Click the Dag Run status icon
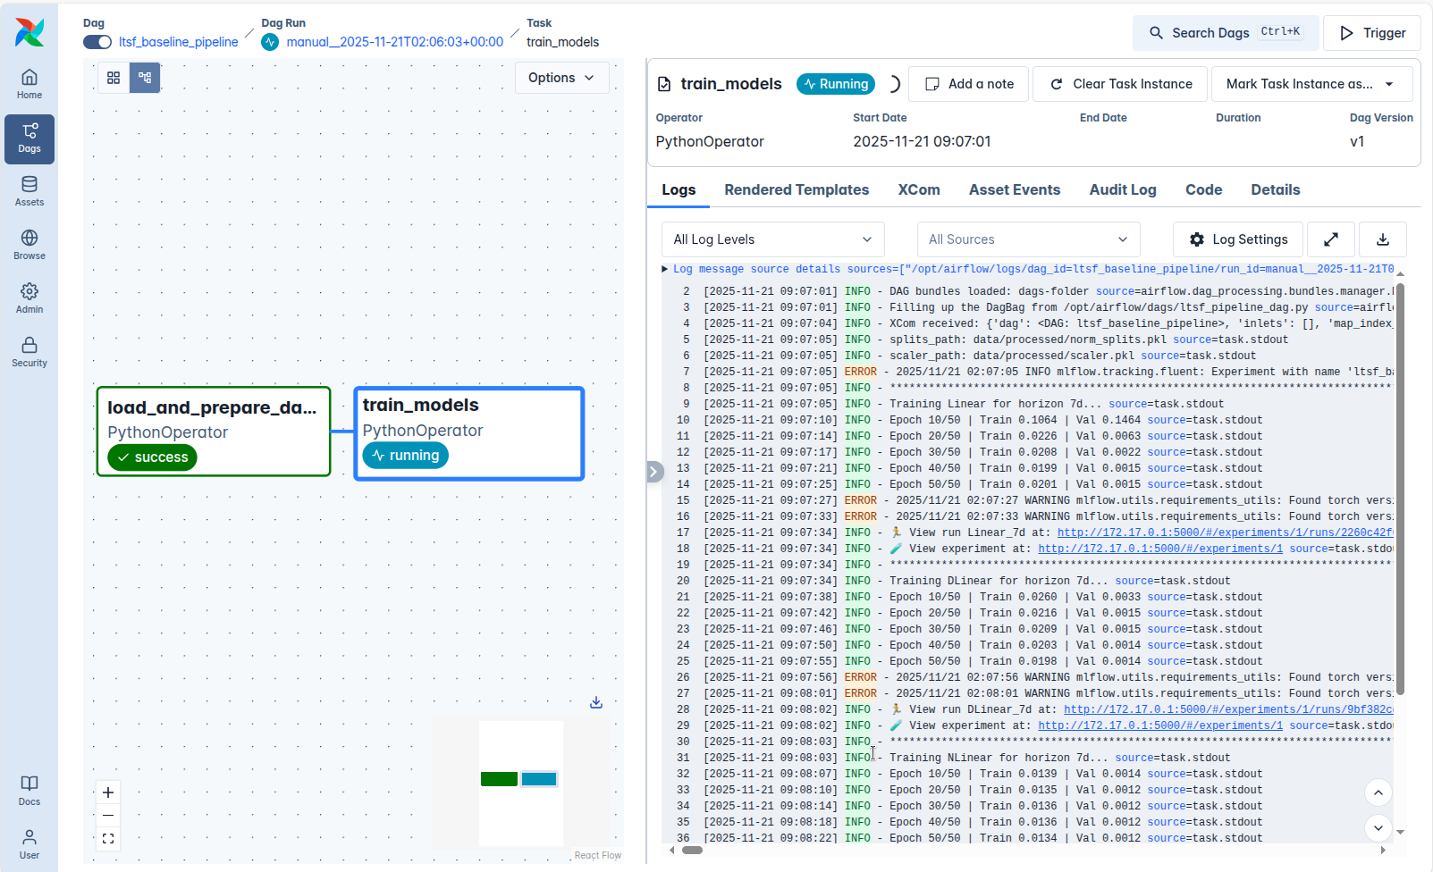Viewport: 1433px width, 872px height. pyautogui.click(x=270, y=42)
